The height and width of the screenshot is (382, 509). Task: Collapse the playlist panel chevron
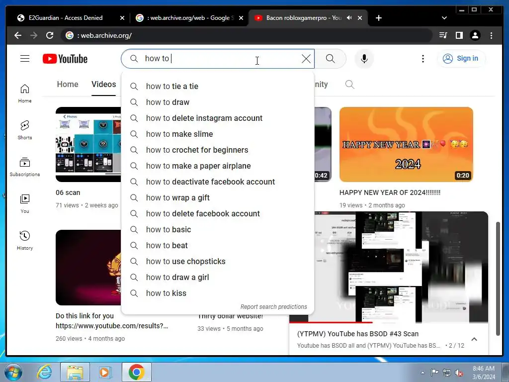tap(474, 339)
